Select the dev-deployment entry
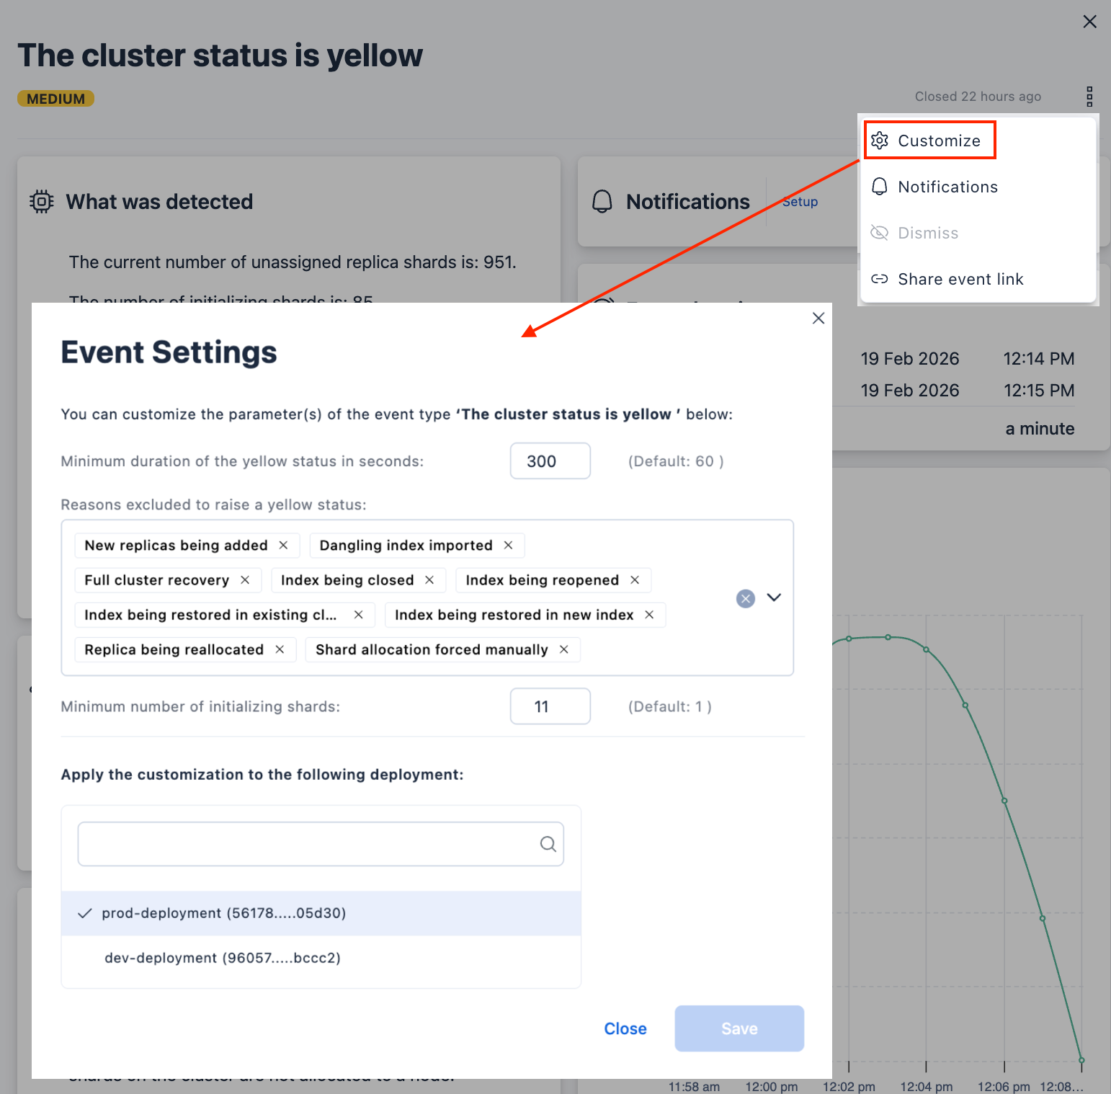This screenshot has width=1111, height=1094. 223,958
